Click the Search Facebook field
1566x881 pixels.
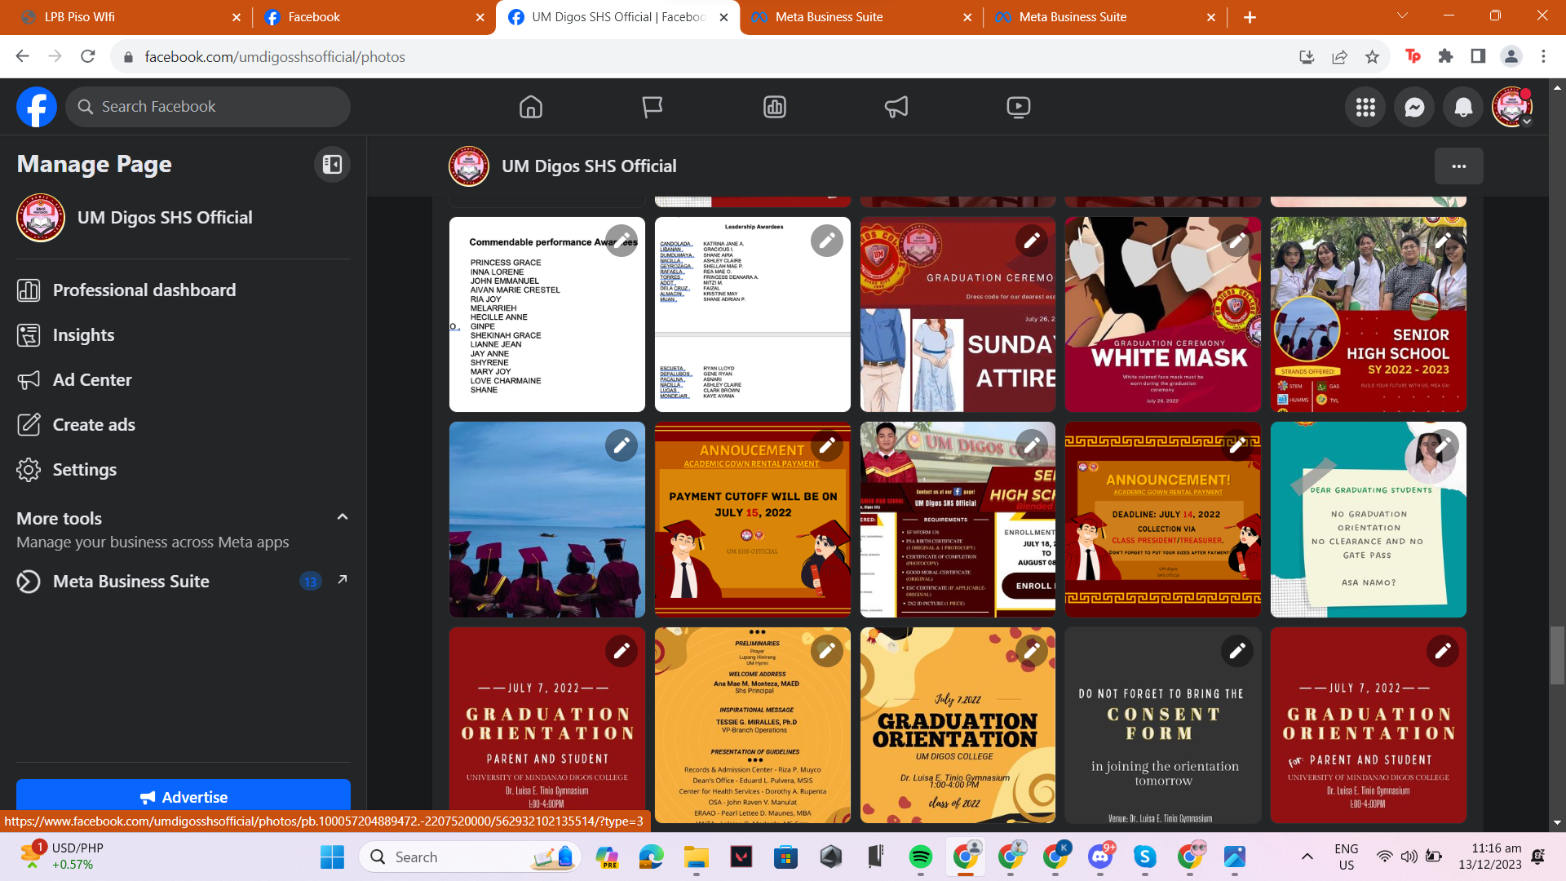pos(208,107)
